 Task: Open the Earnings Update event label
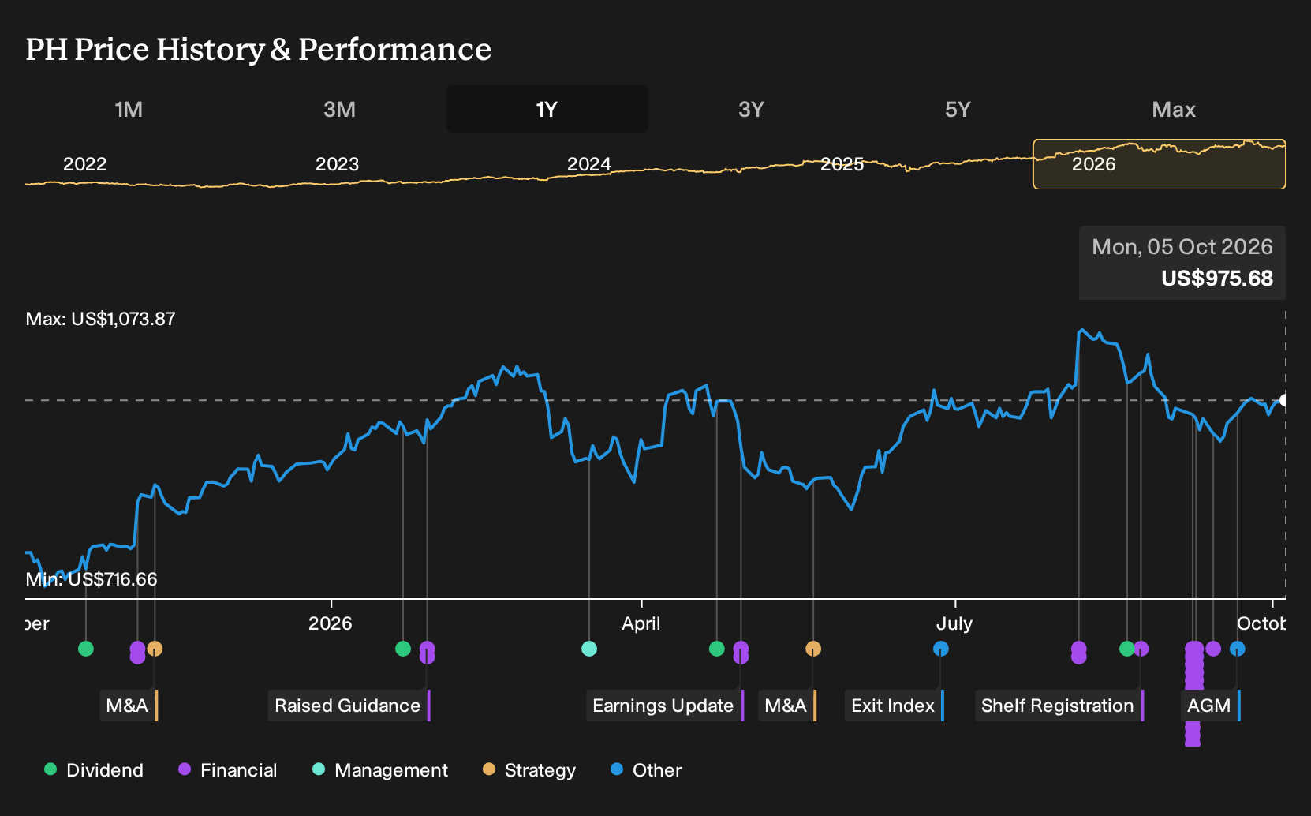665,706
